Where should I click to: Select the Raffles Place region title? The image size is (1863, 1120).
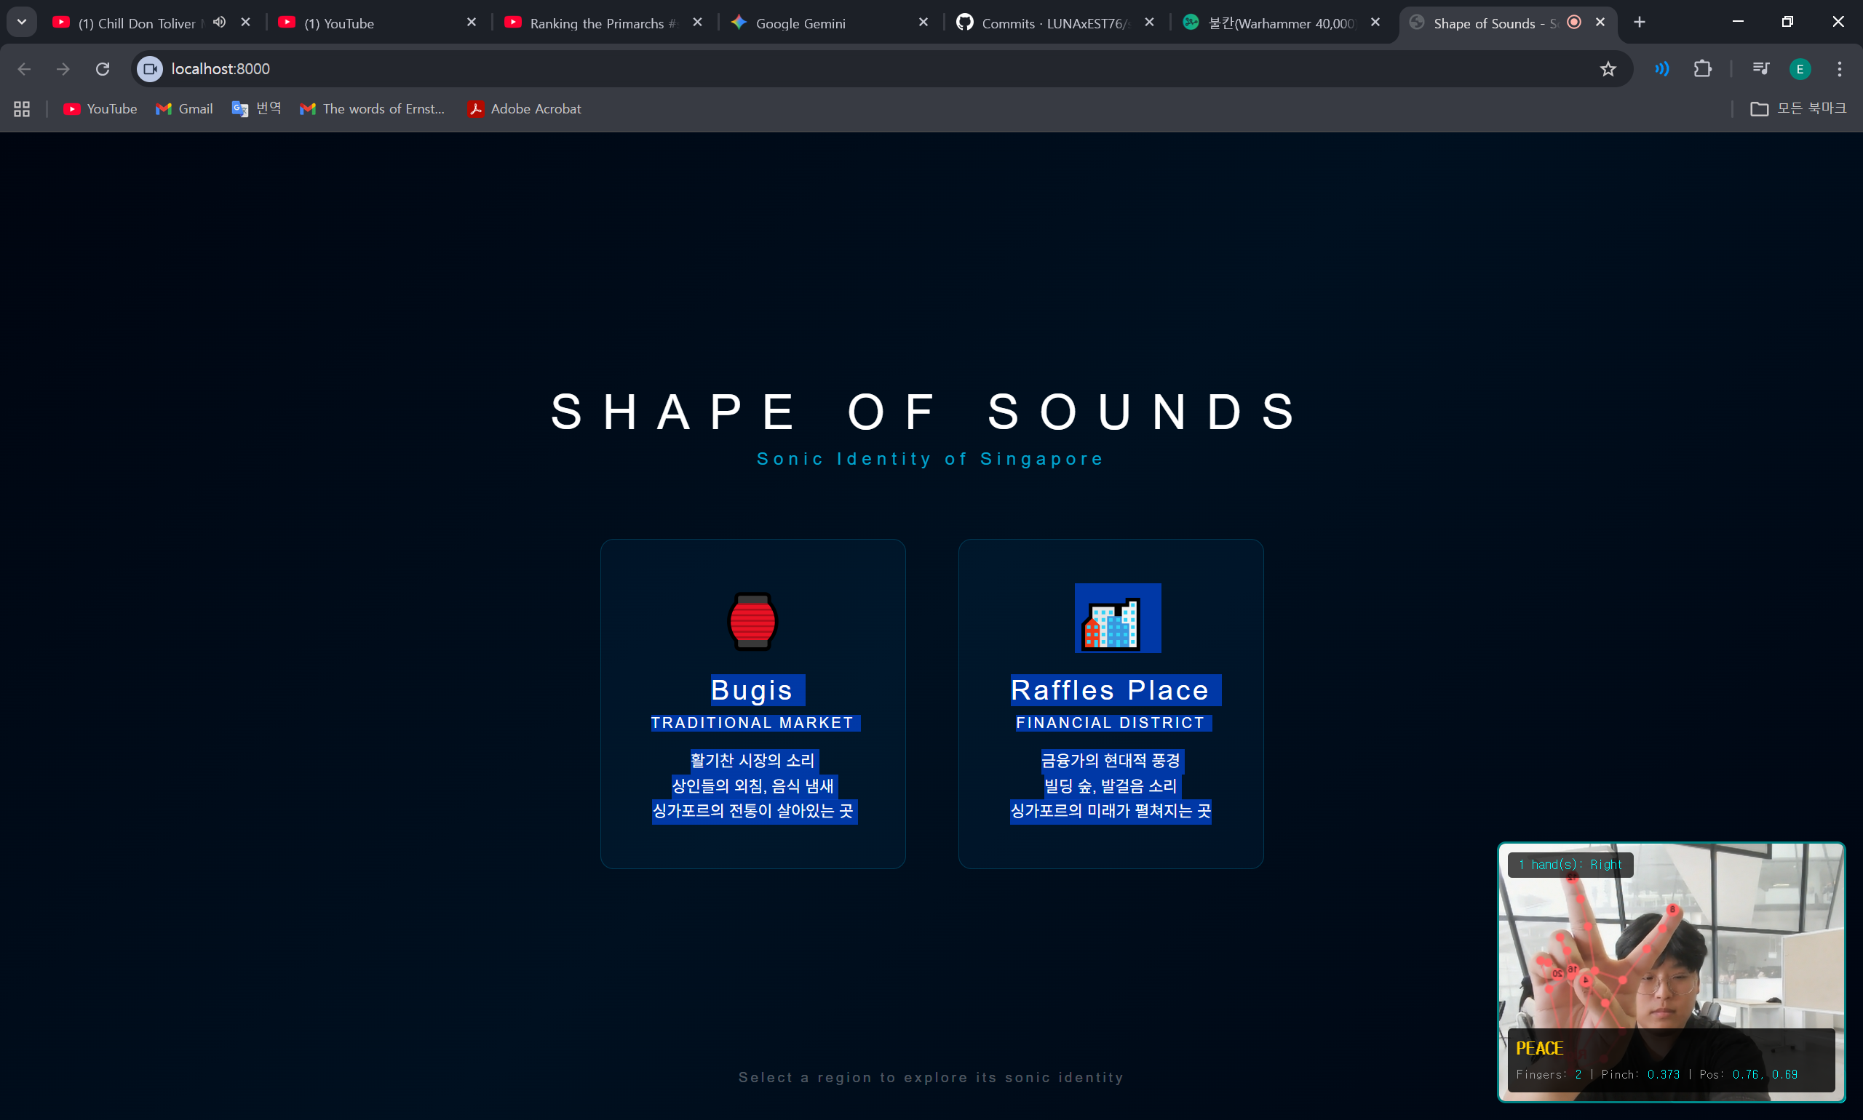1110,691
